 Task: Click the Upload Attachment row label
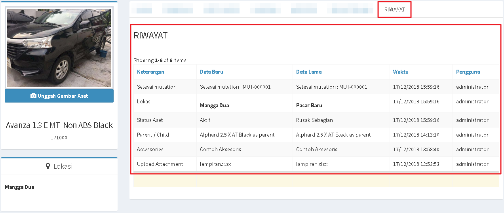[160, 164]
